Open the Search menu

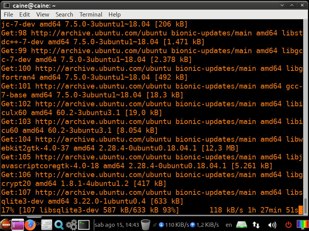pos(64,15)
